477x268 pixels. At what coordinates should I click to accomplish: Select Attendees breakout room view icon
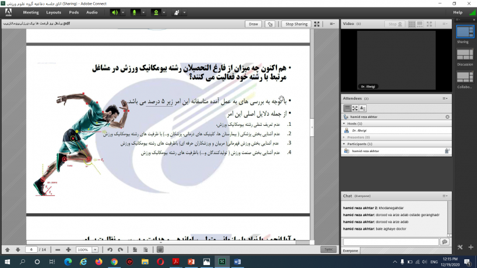coord(355,108)
